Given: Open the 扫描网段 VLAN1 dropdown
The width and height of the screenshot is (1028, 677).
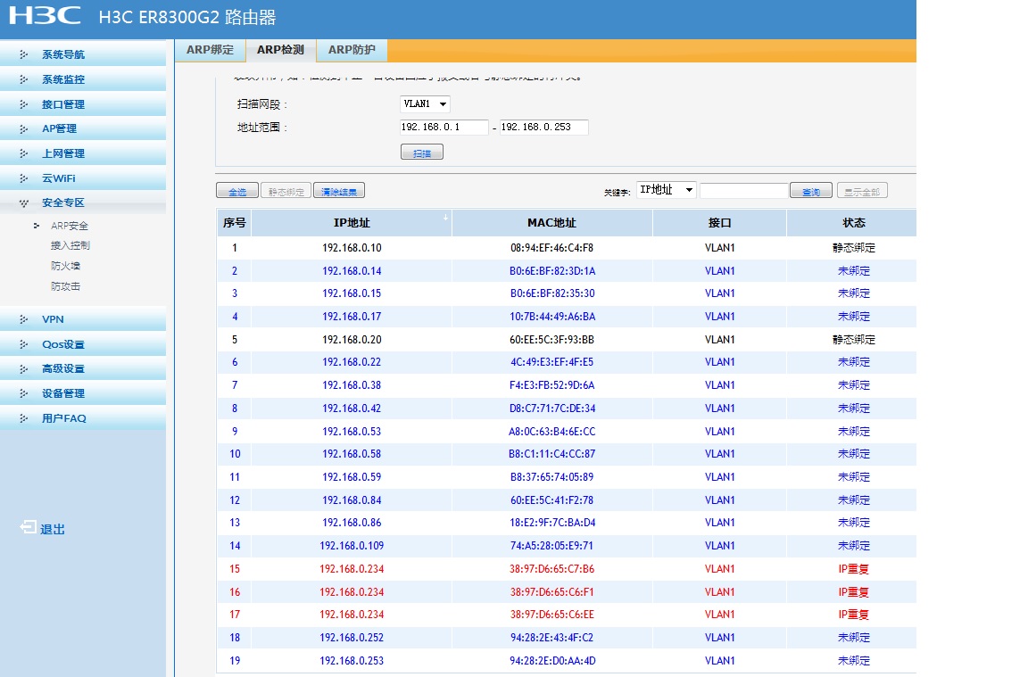Looking at the screenshot, I should pos(425,103).
